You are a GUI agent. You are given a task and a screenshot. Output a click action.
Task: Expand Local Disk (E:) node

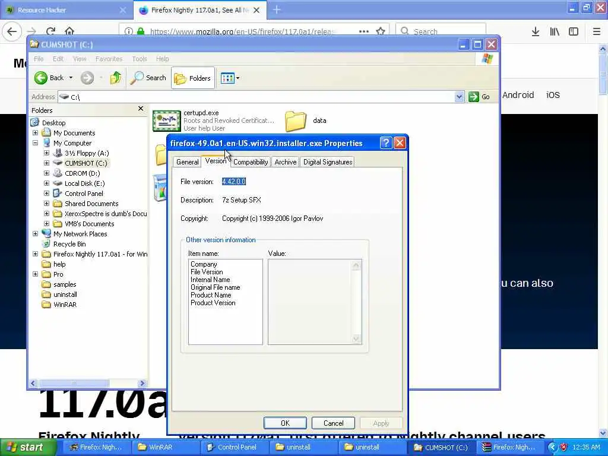46,183
